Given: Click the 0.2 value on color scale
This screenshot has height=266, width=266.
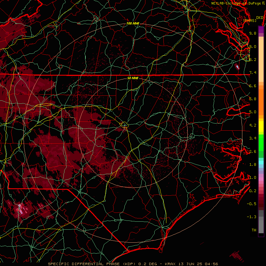Looking at the screenshot, I should point(253,191).
